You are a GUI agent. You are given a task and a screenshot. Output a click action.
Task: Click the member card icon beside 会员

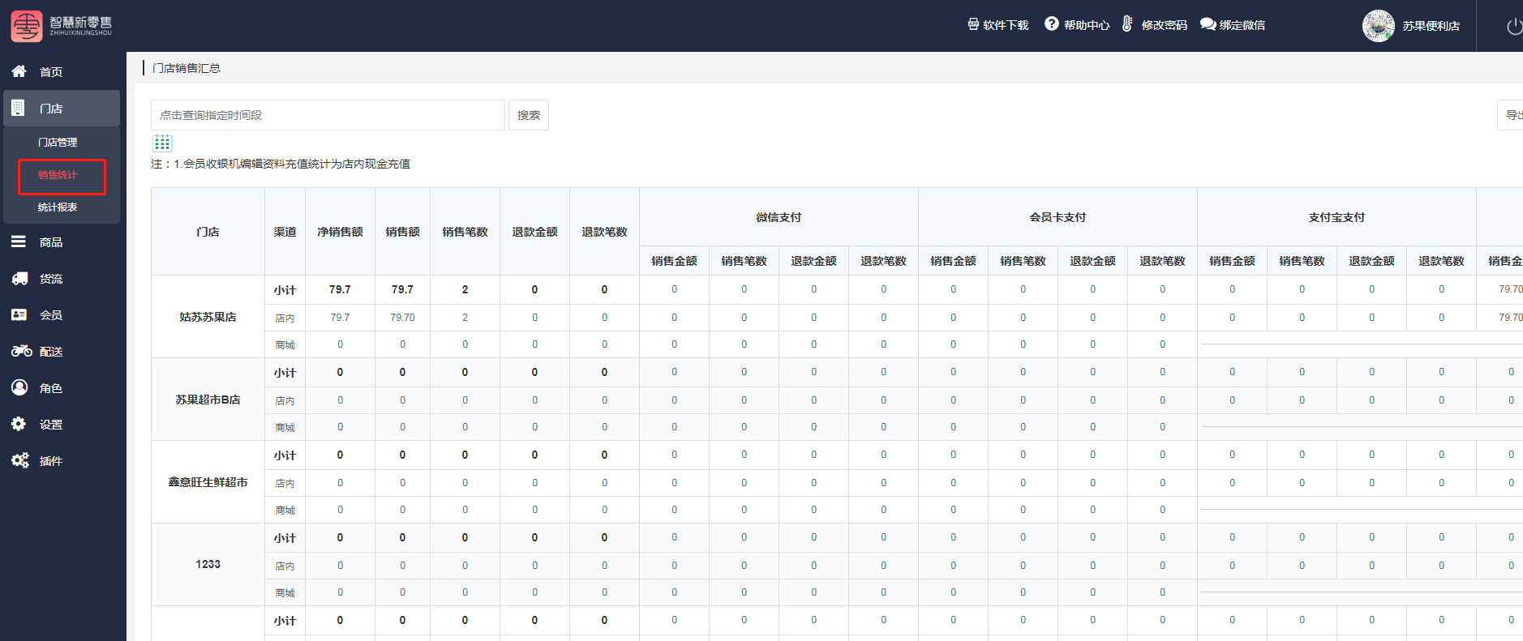coord(19,314)
